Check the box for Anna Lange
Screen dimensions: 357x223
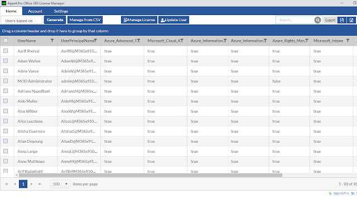pos(6,151)
